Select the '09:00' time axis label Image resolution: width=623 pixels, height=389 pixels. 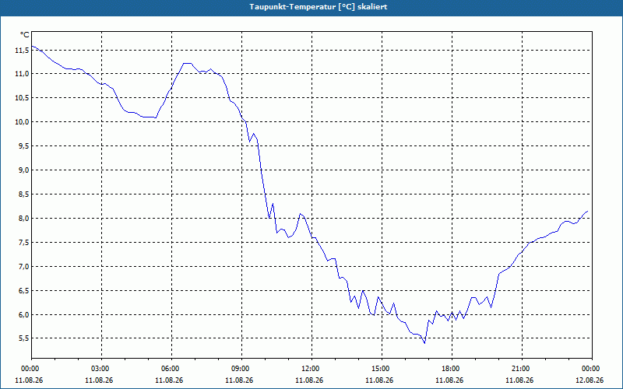(241, 369)
